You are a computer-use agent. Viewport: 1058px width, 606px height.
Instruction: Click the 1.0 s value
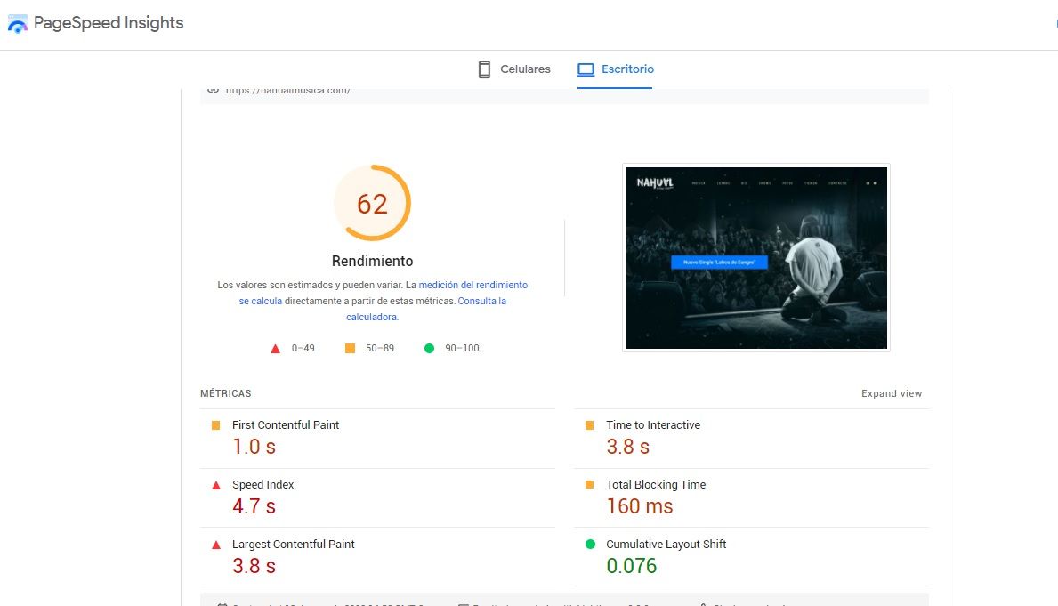(x=254, y=447)
